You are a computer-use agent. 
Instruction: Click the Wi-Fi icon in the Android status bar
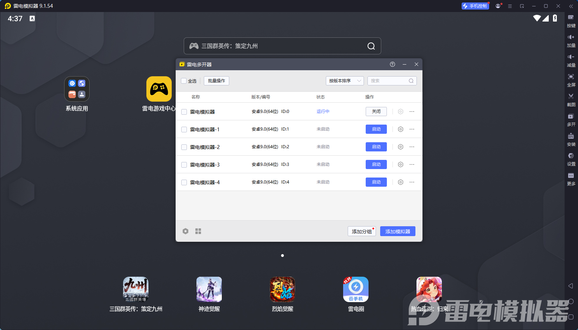pyautogui.click(x=537, y=18)
